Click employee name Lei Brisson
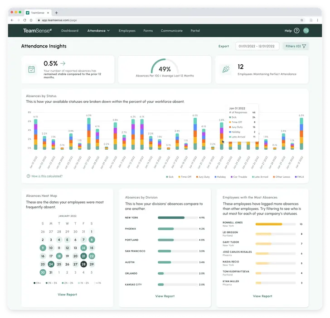330x318 pixels. tap(230, 233)
